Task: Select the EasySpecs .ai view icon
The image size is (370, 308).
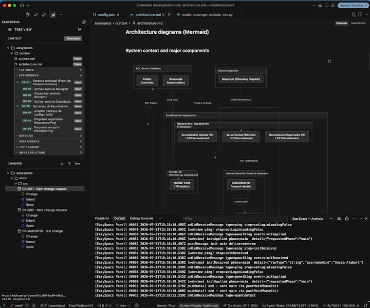Action: pos(53,15)
